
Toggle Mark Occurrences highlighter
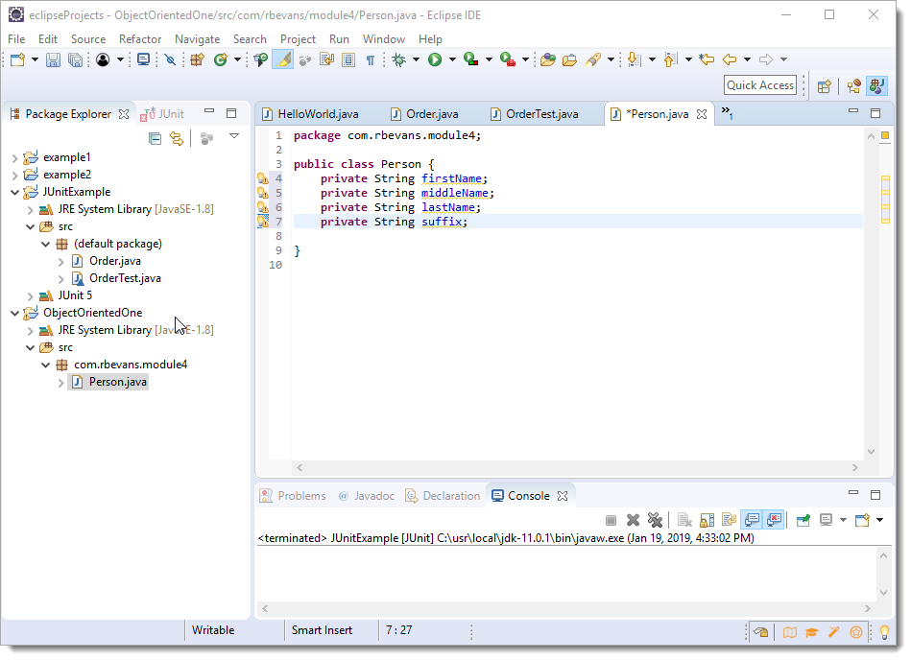click(x=283, y=59)
